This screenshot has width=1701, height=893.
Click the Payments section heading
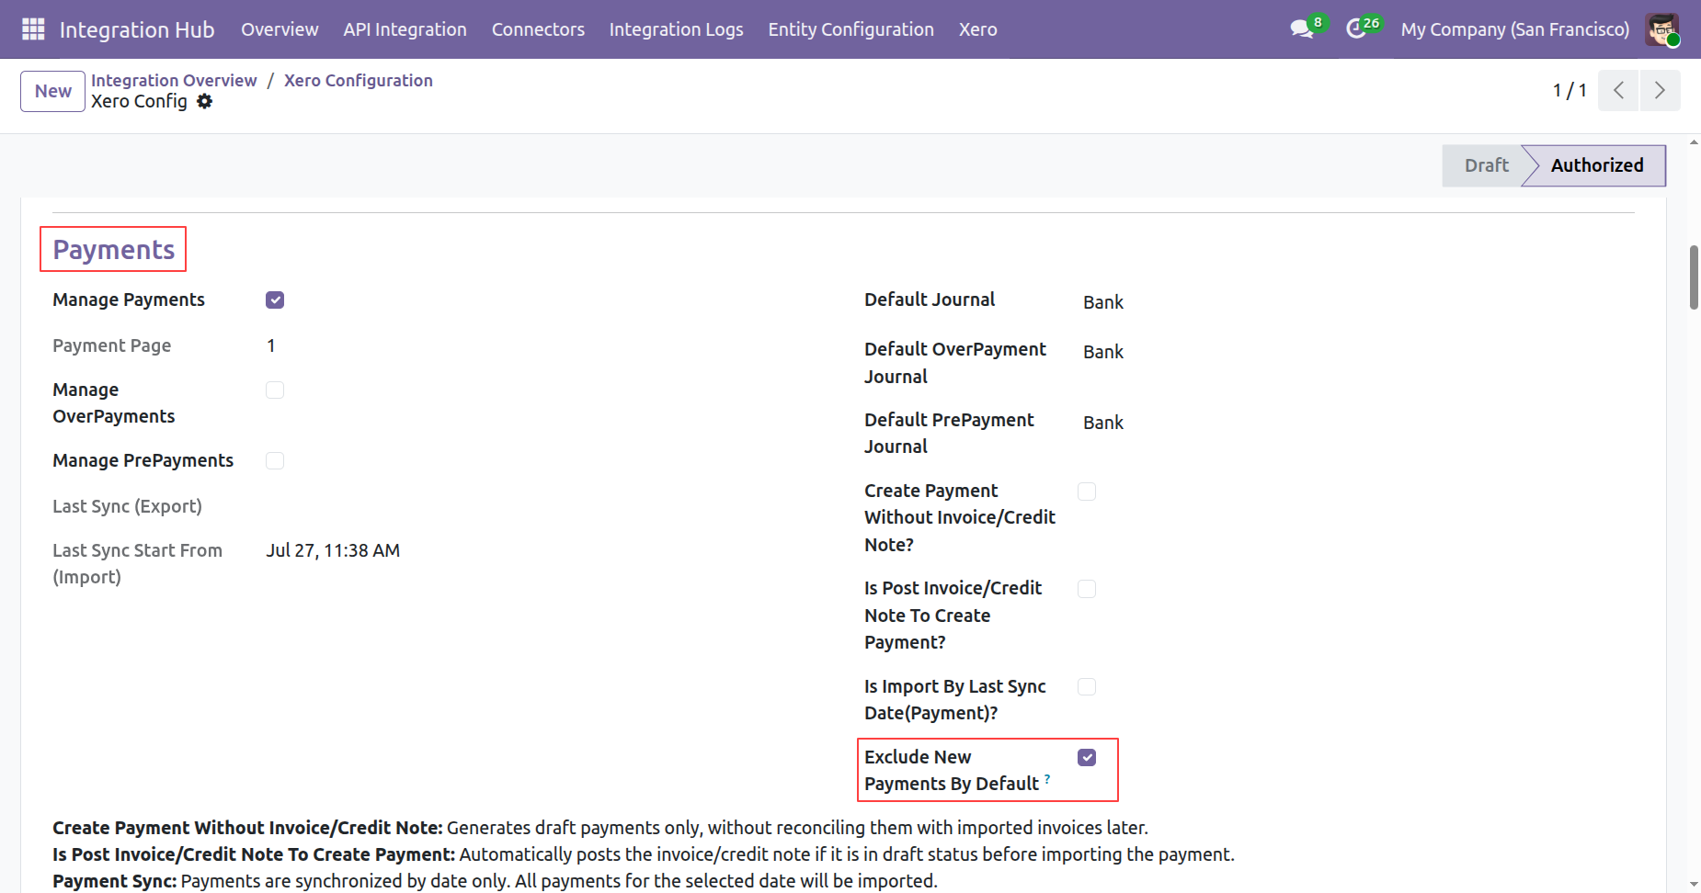point(113,249)
